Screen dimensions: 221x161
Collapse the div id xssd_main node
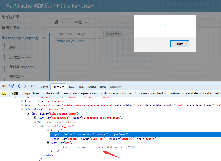click(x=41, y=126)
